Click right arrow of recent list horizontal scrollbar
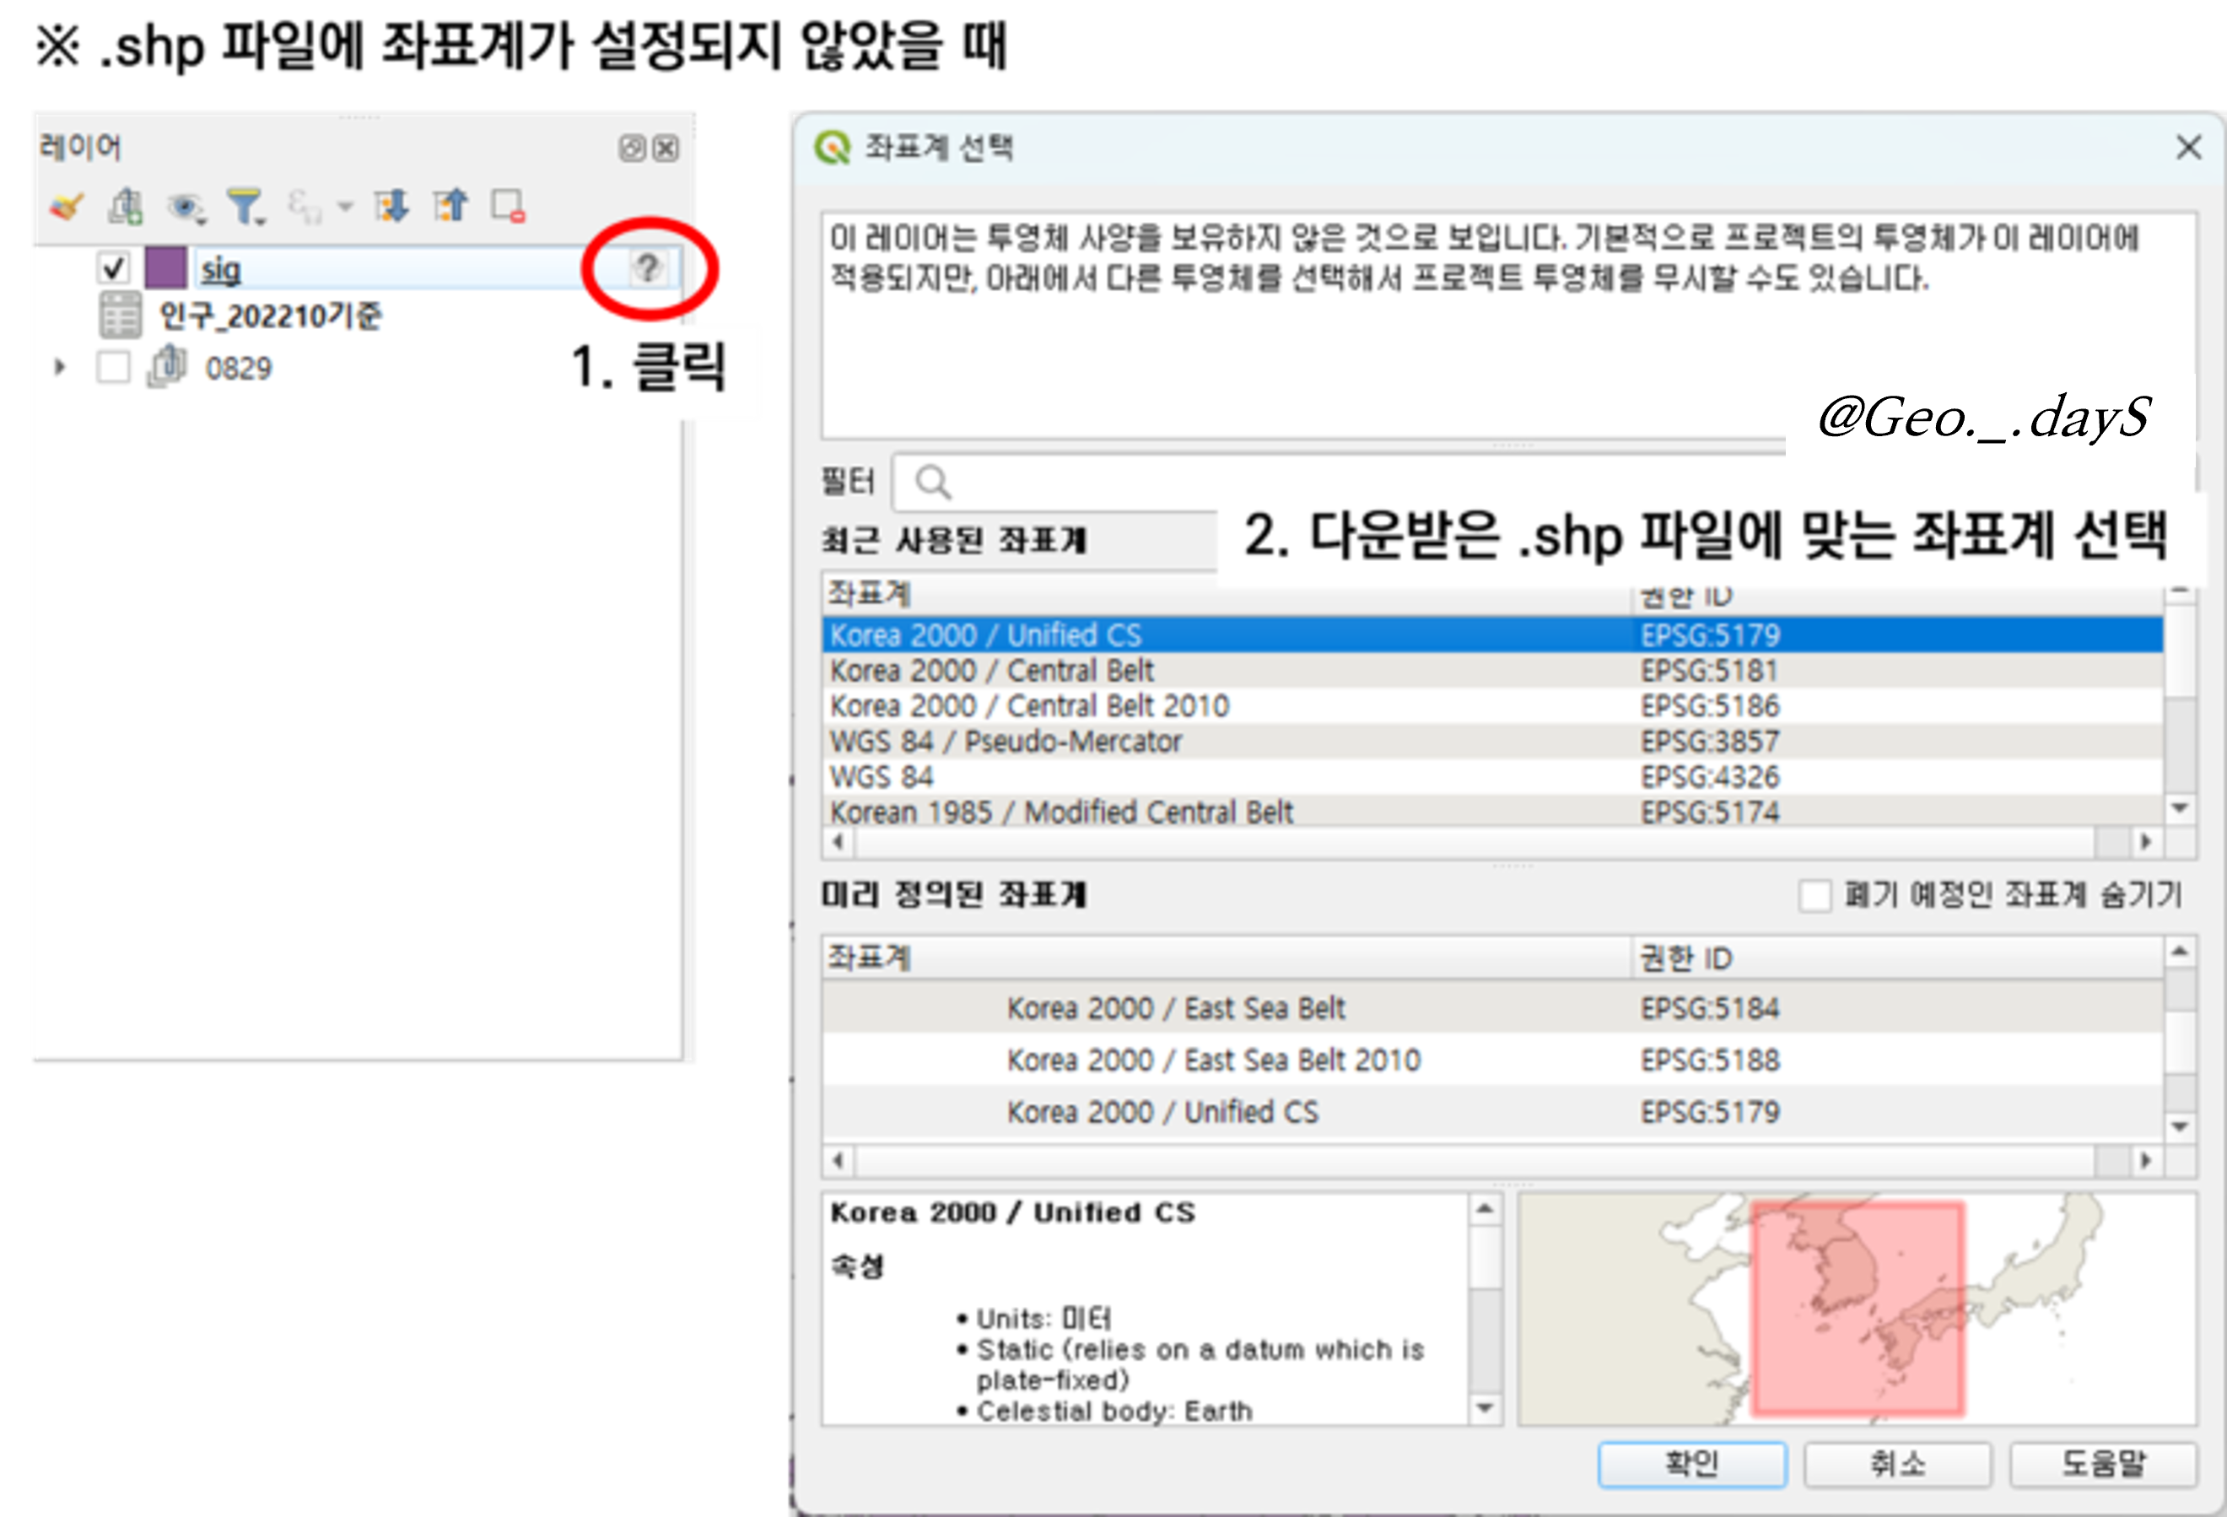 click(2147, 842)
